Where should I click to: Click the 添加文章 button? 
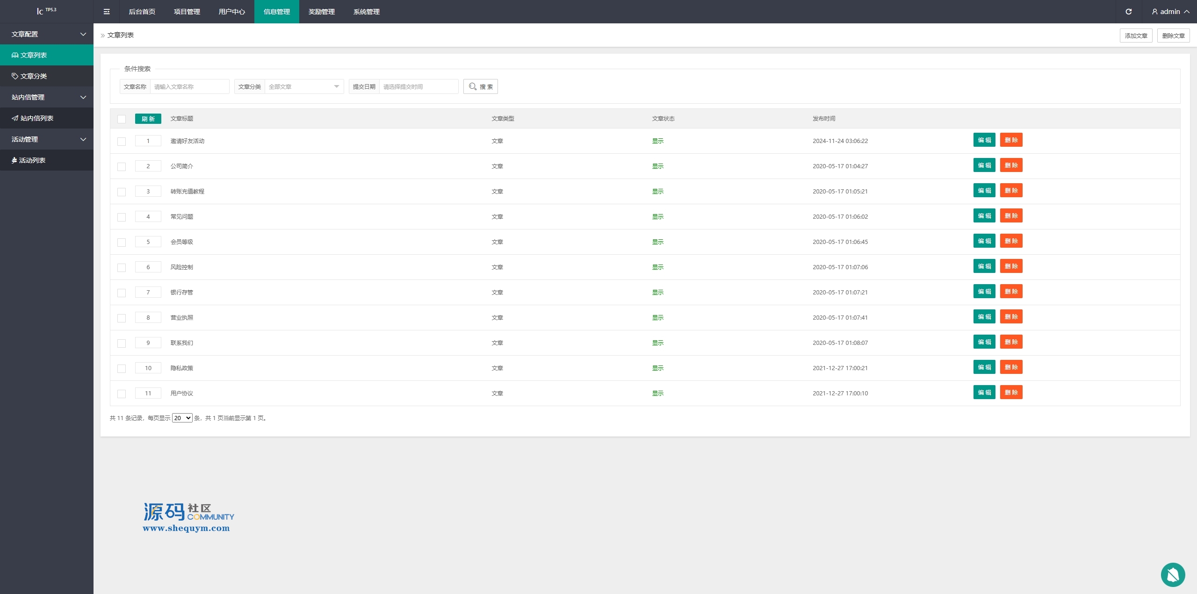click(x=1136, y=36)
